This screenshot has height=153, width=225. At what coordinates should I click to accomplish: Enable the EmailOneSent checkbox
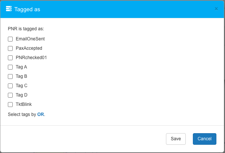(10, 39)
